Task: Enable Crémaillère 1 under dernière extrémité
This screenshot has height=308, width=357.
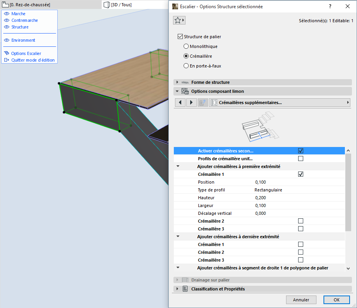Action: pyautogui.click(x=300, y=244)
